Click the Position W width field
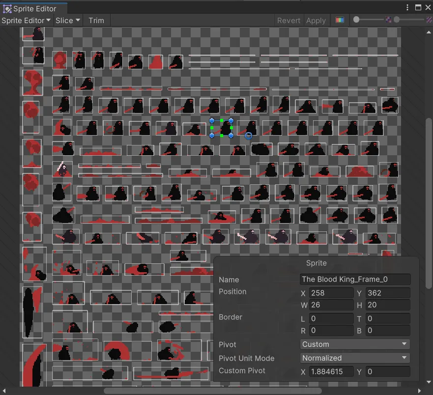This screenshot has height=395, width=433. click(331, 305)
